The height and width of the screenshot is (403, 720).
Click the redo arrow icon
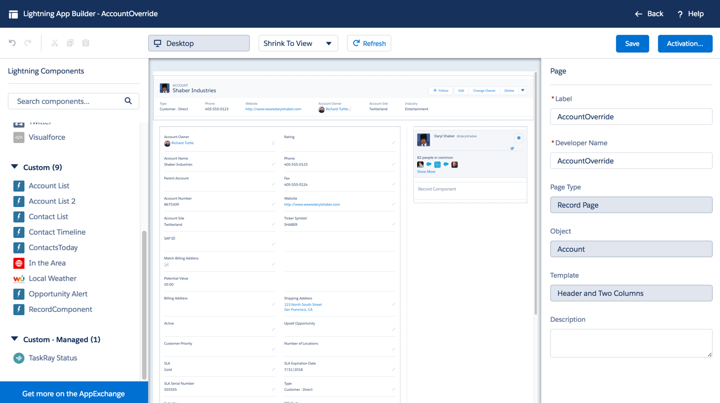pyautogui.click(x=28, y=43)
